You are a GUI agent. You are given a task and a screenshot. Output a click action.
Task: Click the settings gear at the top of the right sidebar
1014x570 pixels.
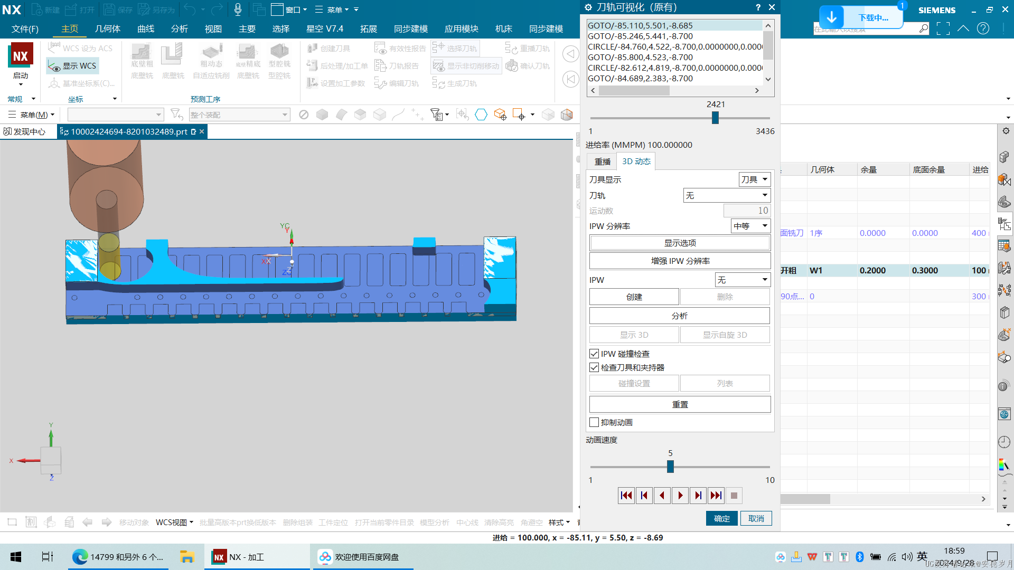click(1006, 131)
